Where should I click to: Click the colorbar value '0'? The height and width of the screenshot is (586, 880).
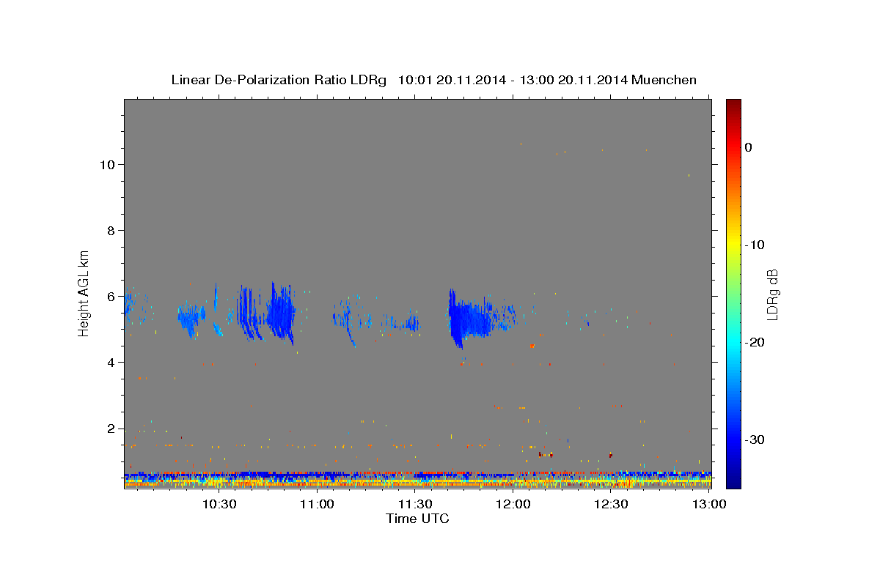coord(748,147)
